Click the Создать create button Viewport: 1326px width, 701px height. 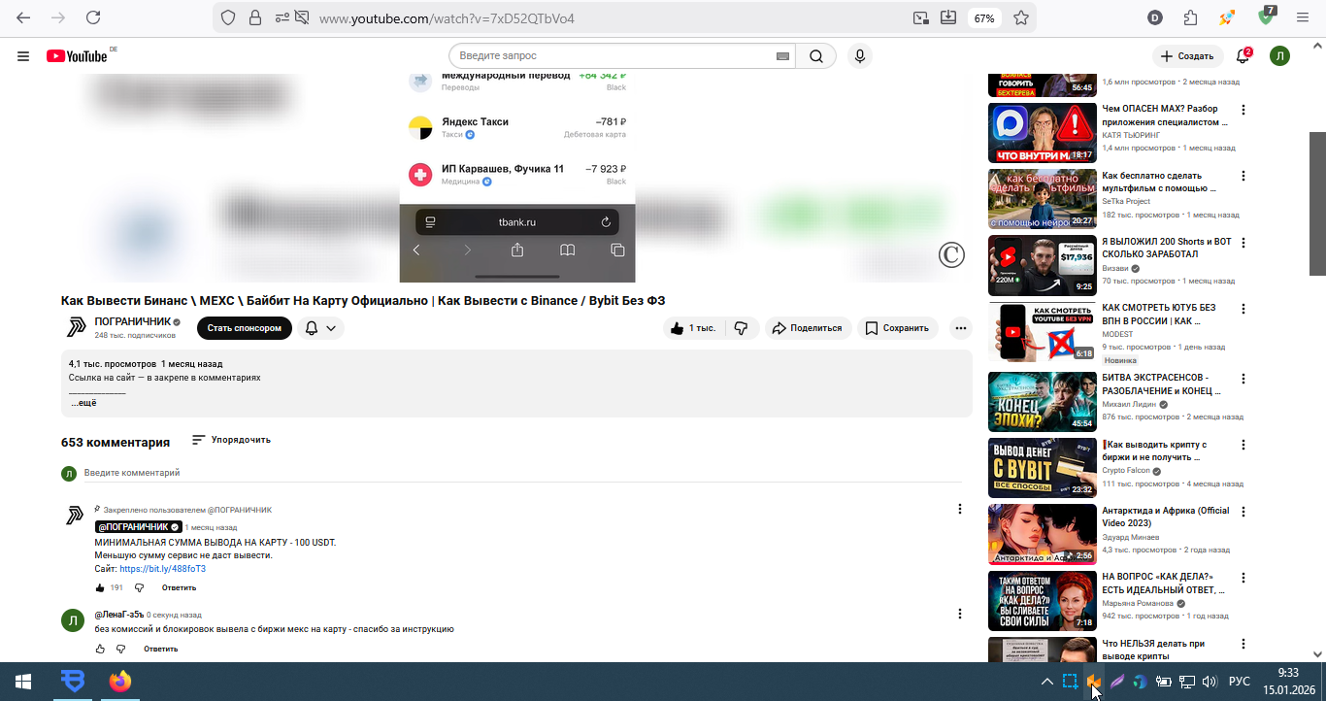coord(1187,56)
